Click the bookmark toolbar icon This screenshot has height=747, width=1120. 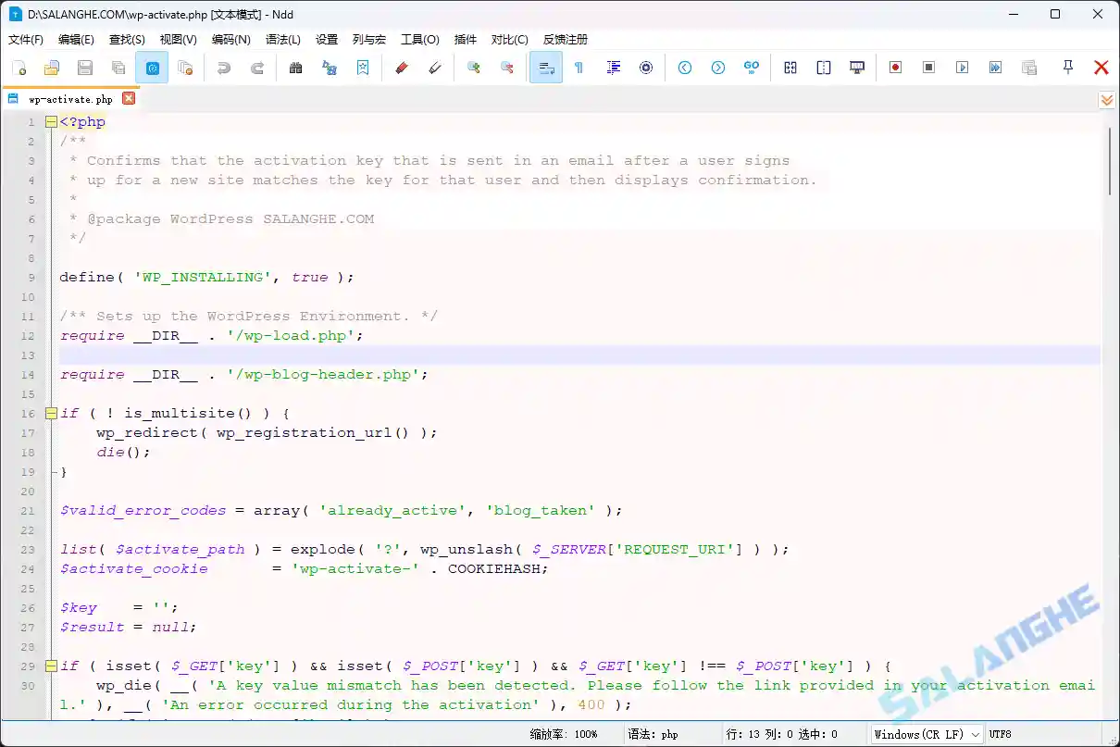364,67
